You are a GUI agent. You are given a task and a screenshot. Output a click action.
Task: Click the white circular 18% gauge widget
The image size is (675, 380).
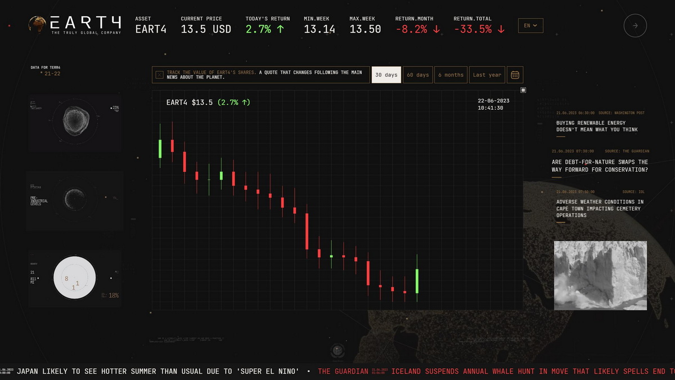pyautogui.click(x=74, y=278)
